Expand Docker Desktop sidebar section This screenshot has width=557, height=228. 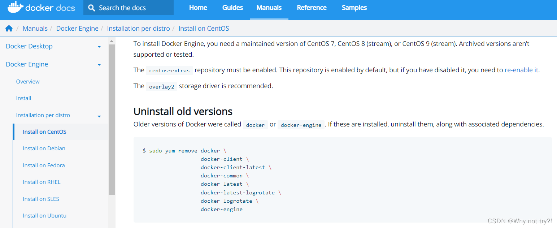[29, 46]
